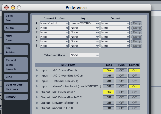
Task: Enable Remote for Output IAC Driver (Bus IAC 2)
Action: [134, 97]
